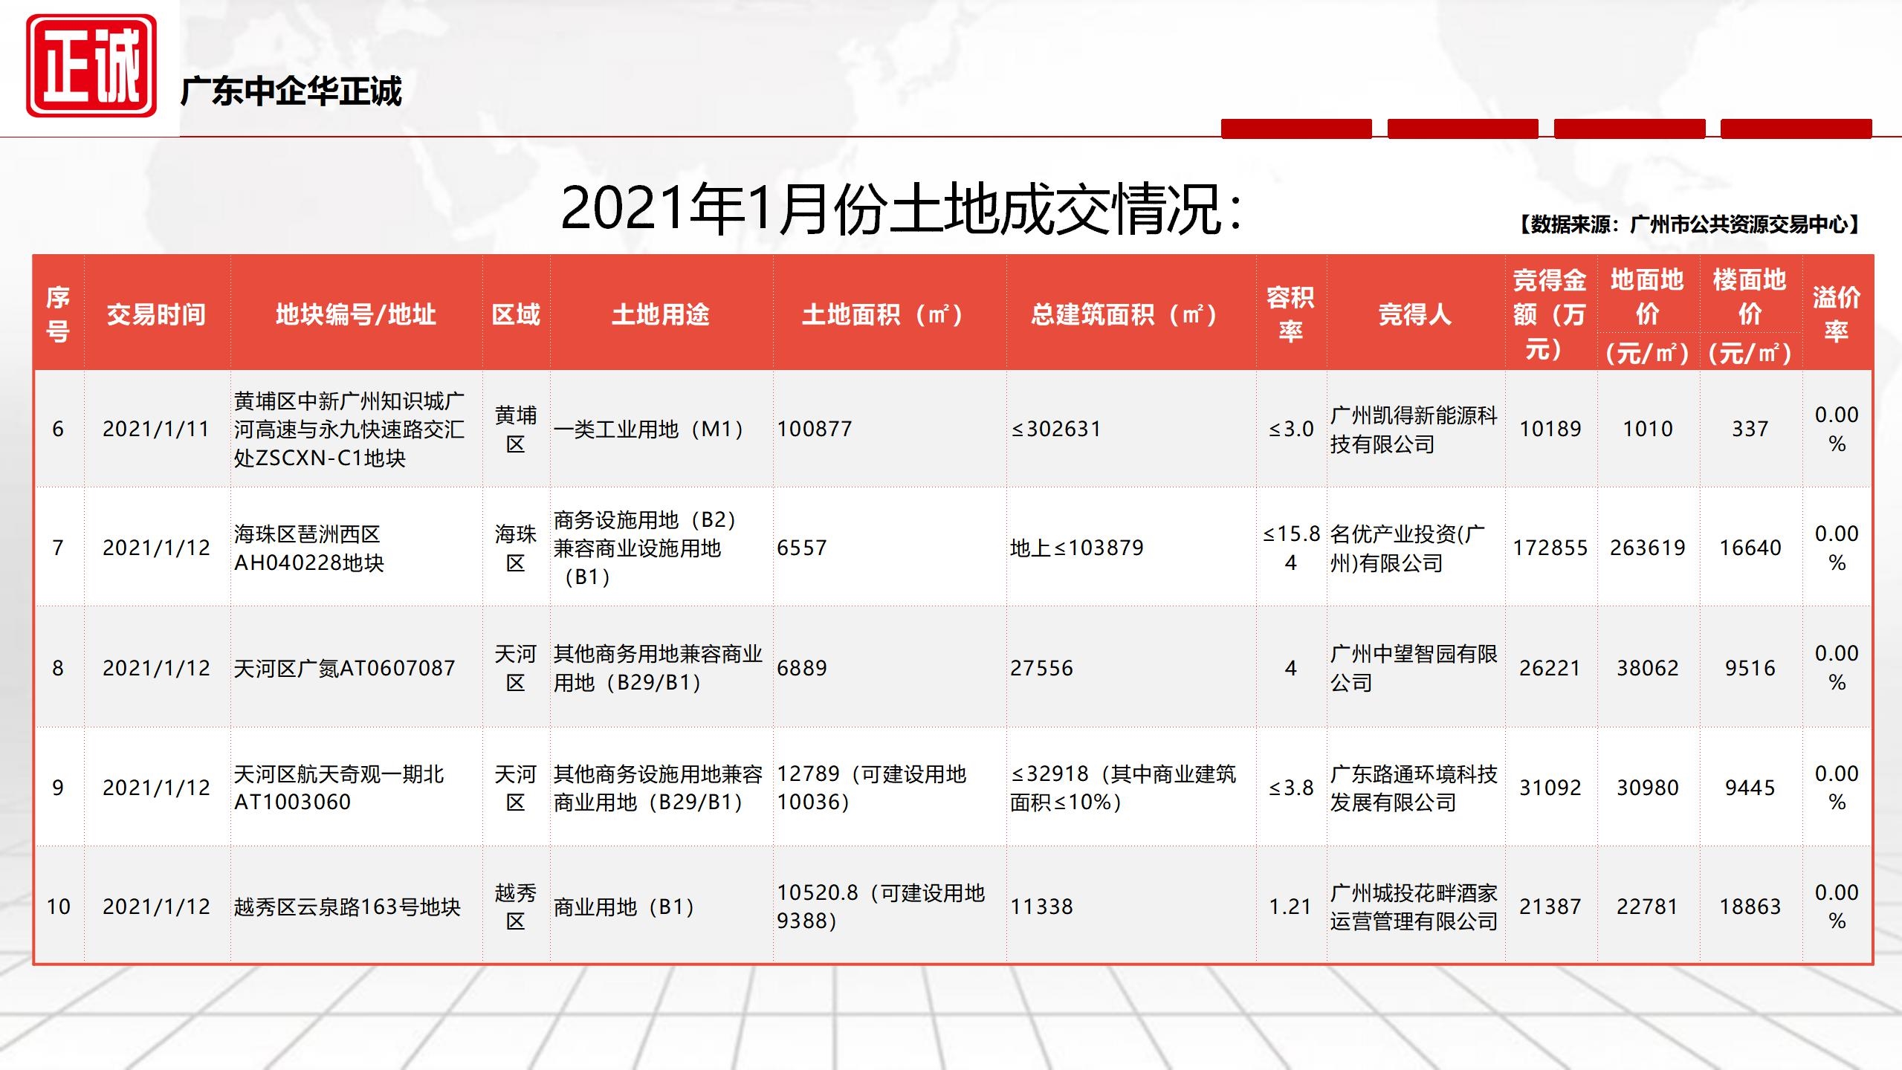Select the 溢价率 column header
1902x1070 pixels.
[1835, 314]
